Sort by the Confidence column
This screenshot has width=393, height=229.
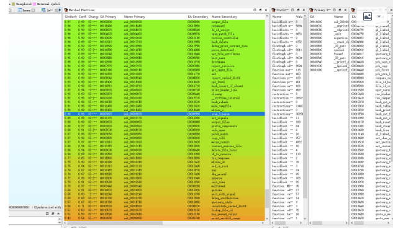coord(82,17)
